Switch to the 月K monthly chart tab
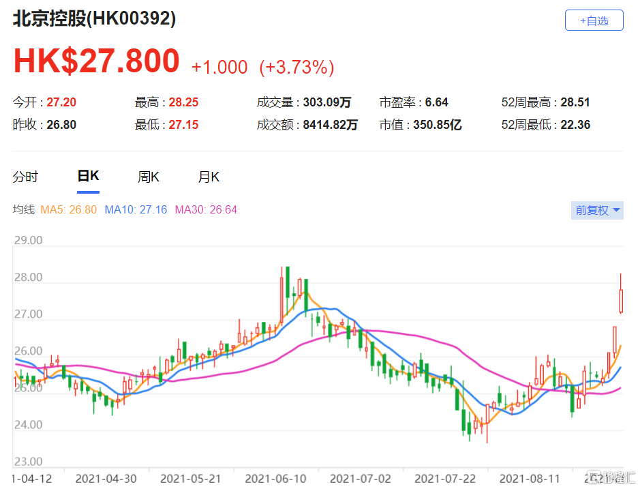Viewport: 640px width, 489px height. click(x=209, y=177)
